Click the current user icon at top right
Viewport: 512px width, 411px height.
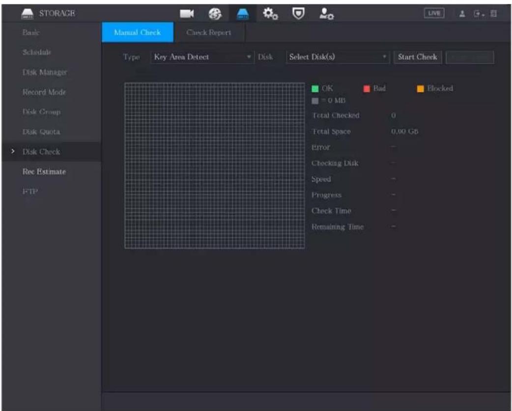(x=462, y=14)
